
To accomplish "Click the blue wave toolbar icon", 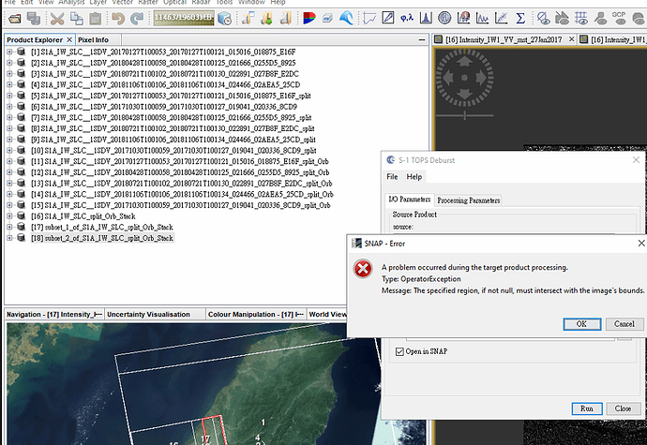I will [x=346, y=18].
